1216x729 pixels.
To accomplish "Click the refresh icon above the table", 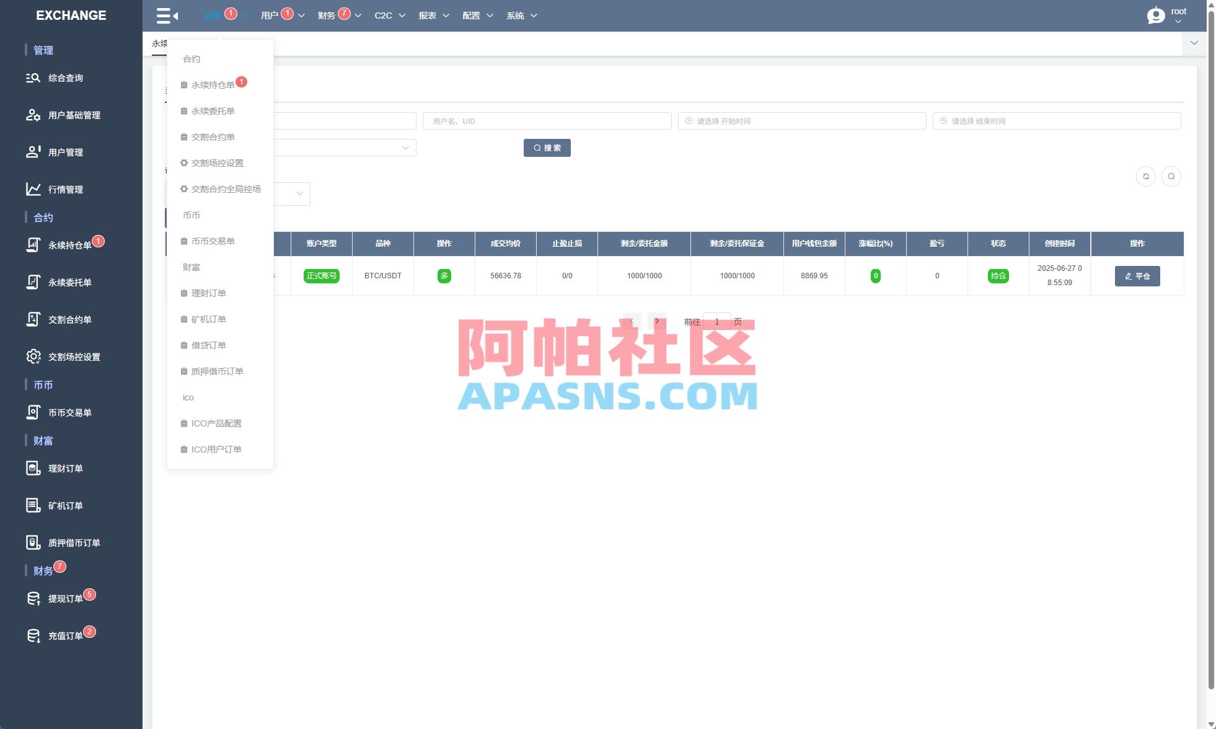I will pyautogui.click(x=1145, y=176).
